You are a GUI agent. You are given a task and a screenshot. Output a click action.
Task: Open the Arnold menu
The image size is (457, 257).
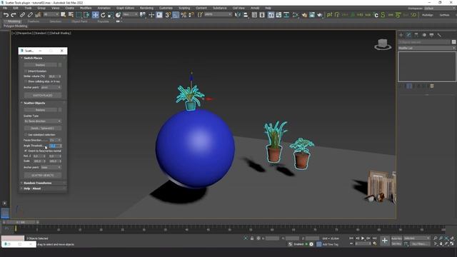tap(255, 8)
